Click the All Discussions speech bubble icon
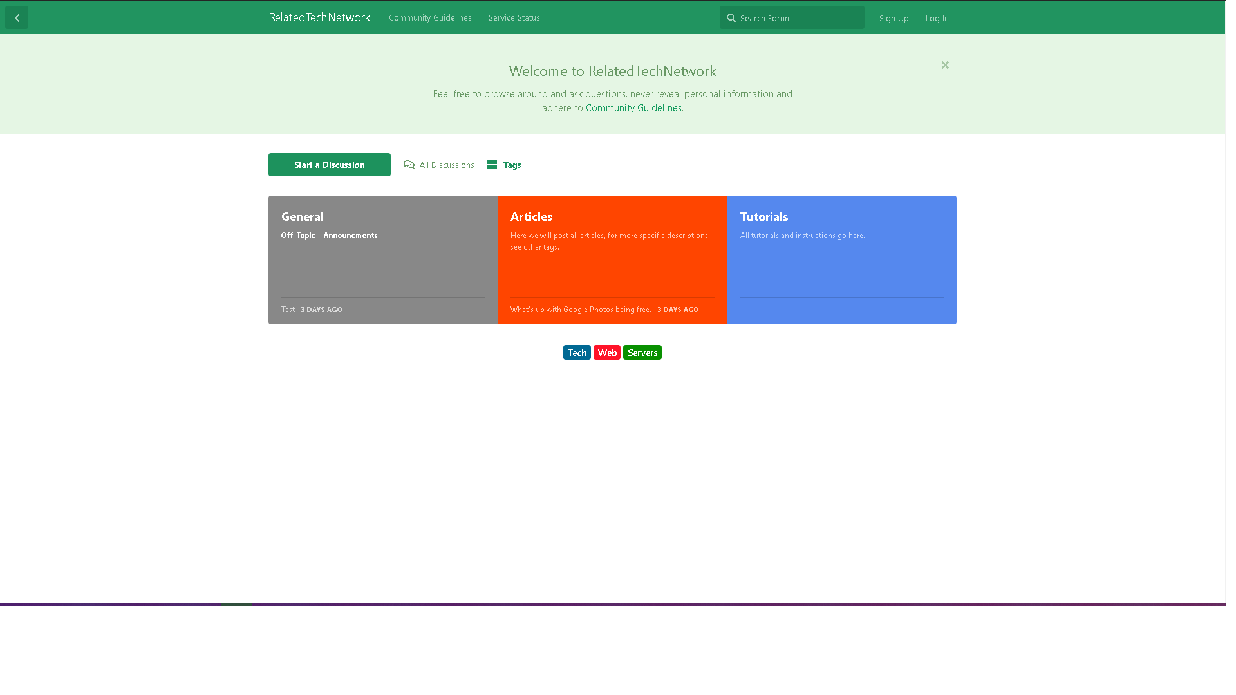This screenshot has height=695, width=1236. pos(409,165)
